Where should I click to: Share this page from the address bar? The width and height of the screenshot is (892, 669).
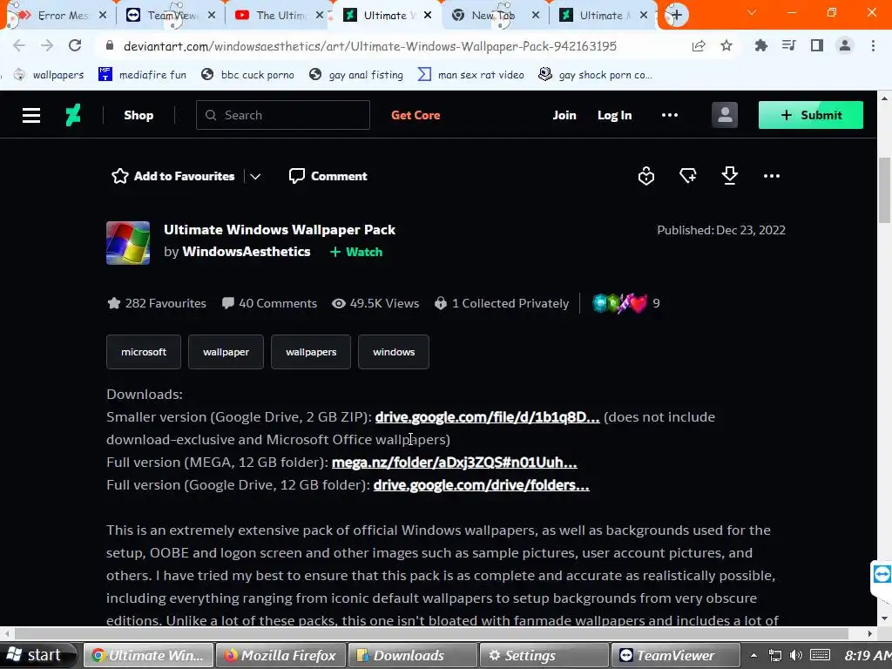click(x=699, y=45)
